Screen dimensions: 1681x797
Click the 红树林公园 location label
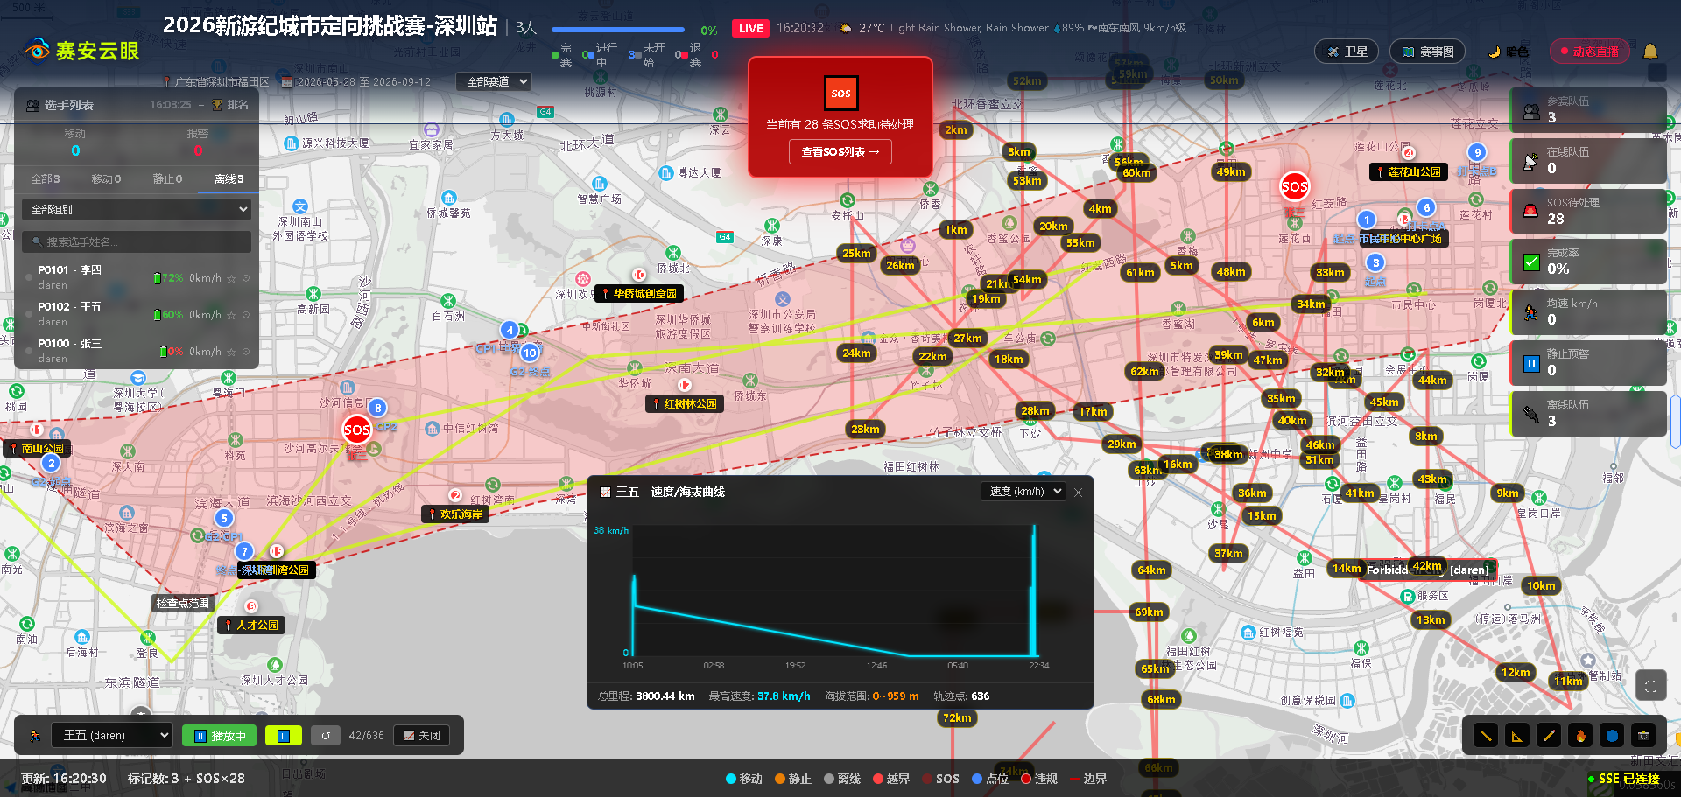click(x=685, y=404)
